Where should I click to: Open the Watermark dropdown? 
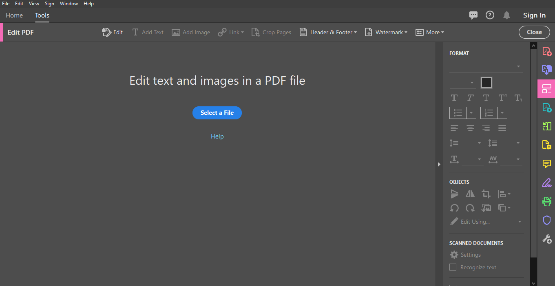point(386,32)
